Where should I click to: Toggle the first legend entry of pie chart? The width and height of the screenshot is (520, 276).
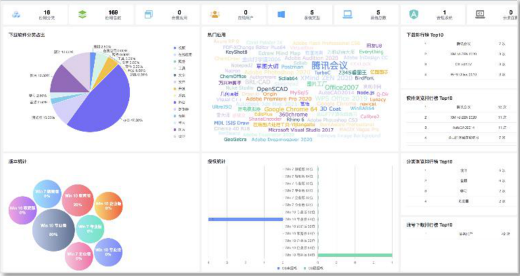point(180,48)
